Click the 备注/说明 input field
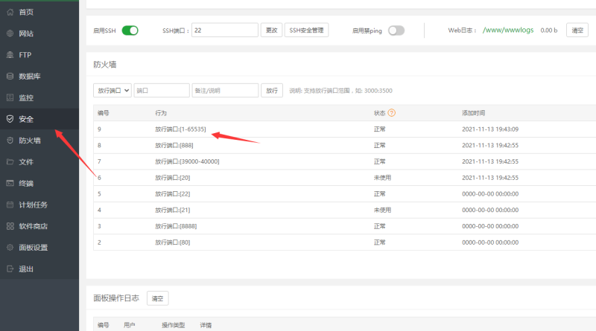The width and height of the screenshot is (596, 331). pyautogui.click(x=224, y=90)
